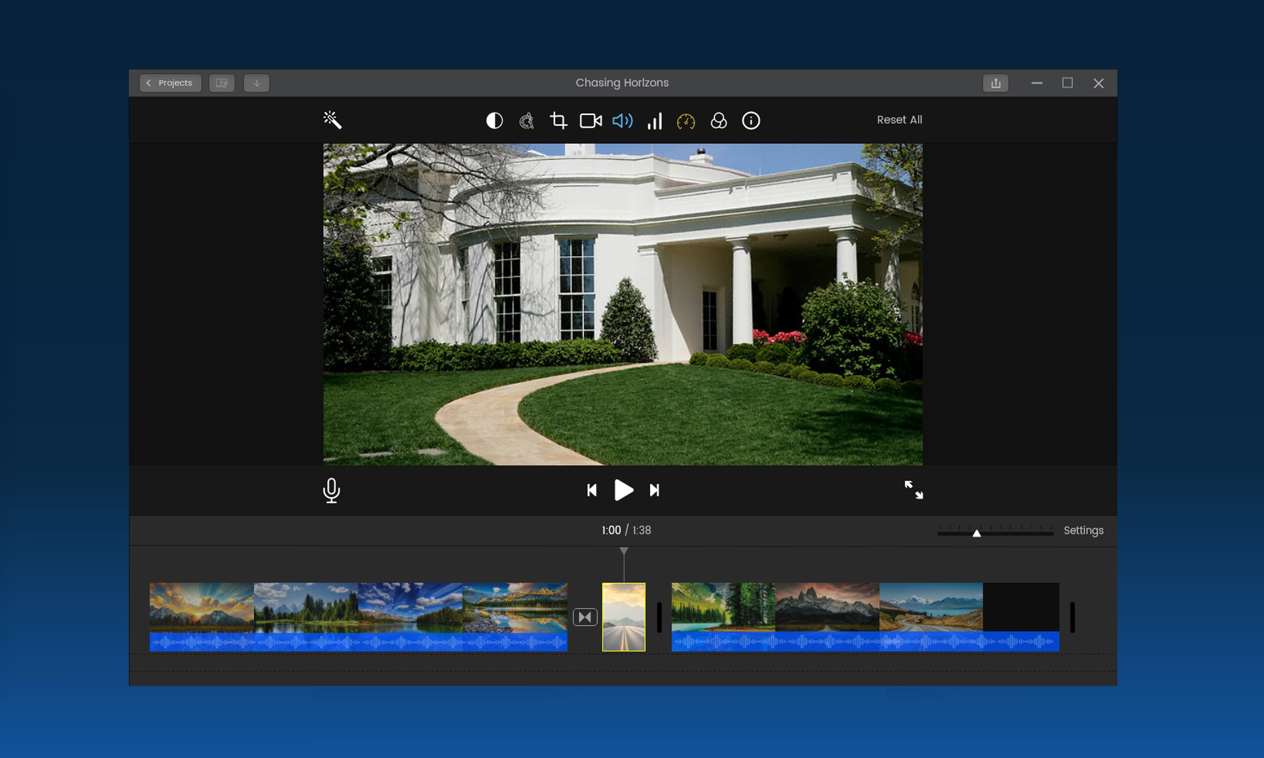Image resolution: width=1264 pixels, height=758 pixels.
Task: Expand preview to fullscreen
Action: (x=913, y=490)
